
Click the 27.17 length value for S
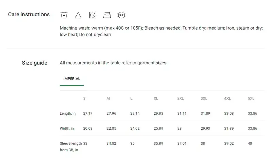click(x=88, y=113)
